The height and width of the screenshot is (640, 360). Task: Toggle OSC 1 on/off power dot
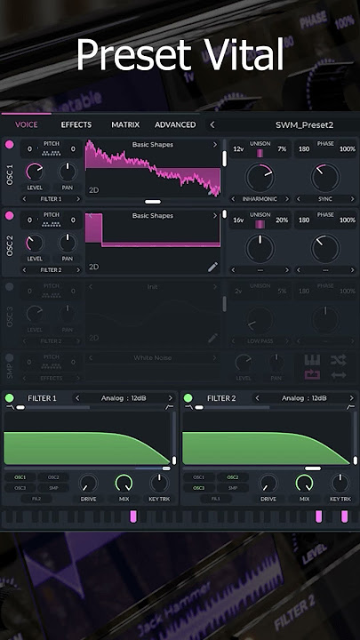(x=10, y=145)
